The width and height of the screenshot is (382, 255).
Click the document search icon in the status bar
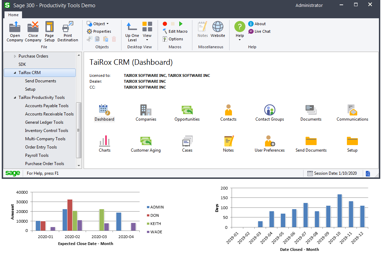click(368, 173)
